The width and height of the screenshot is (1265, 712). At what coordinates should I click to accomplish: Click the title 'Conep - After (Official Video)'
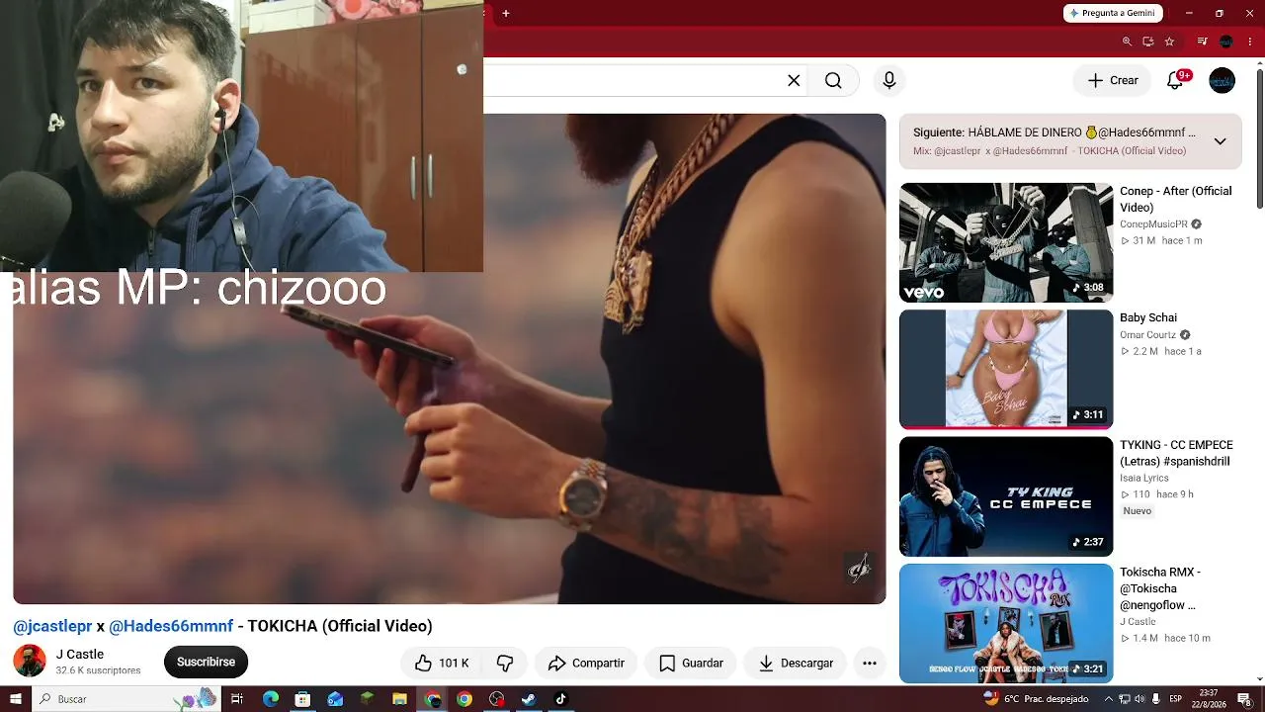pos(1176,199)
